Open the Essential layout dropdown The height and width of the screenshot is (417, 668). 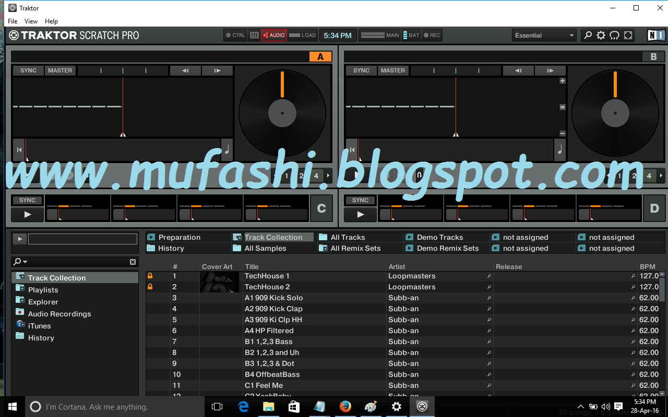[544, 35]
